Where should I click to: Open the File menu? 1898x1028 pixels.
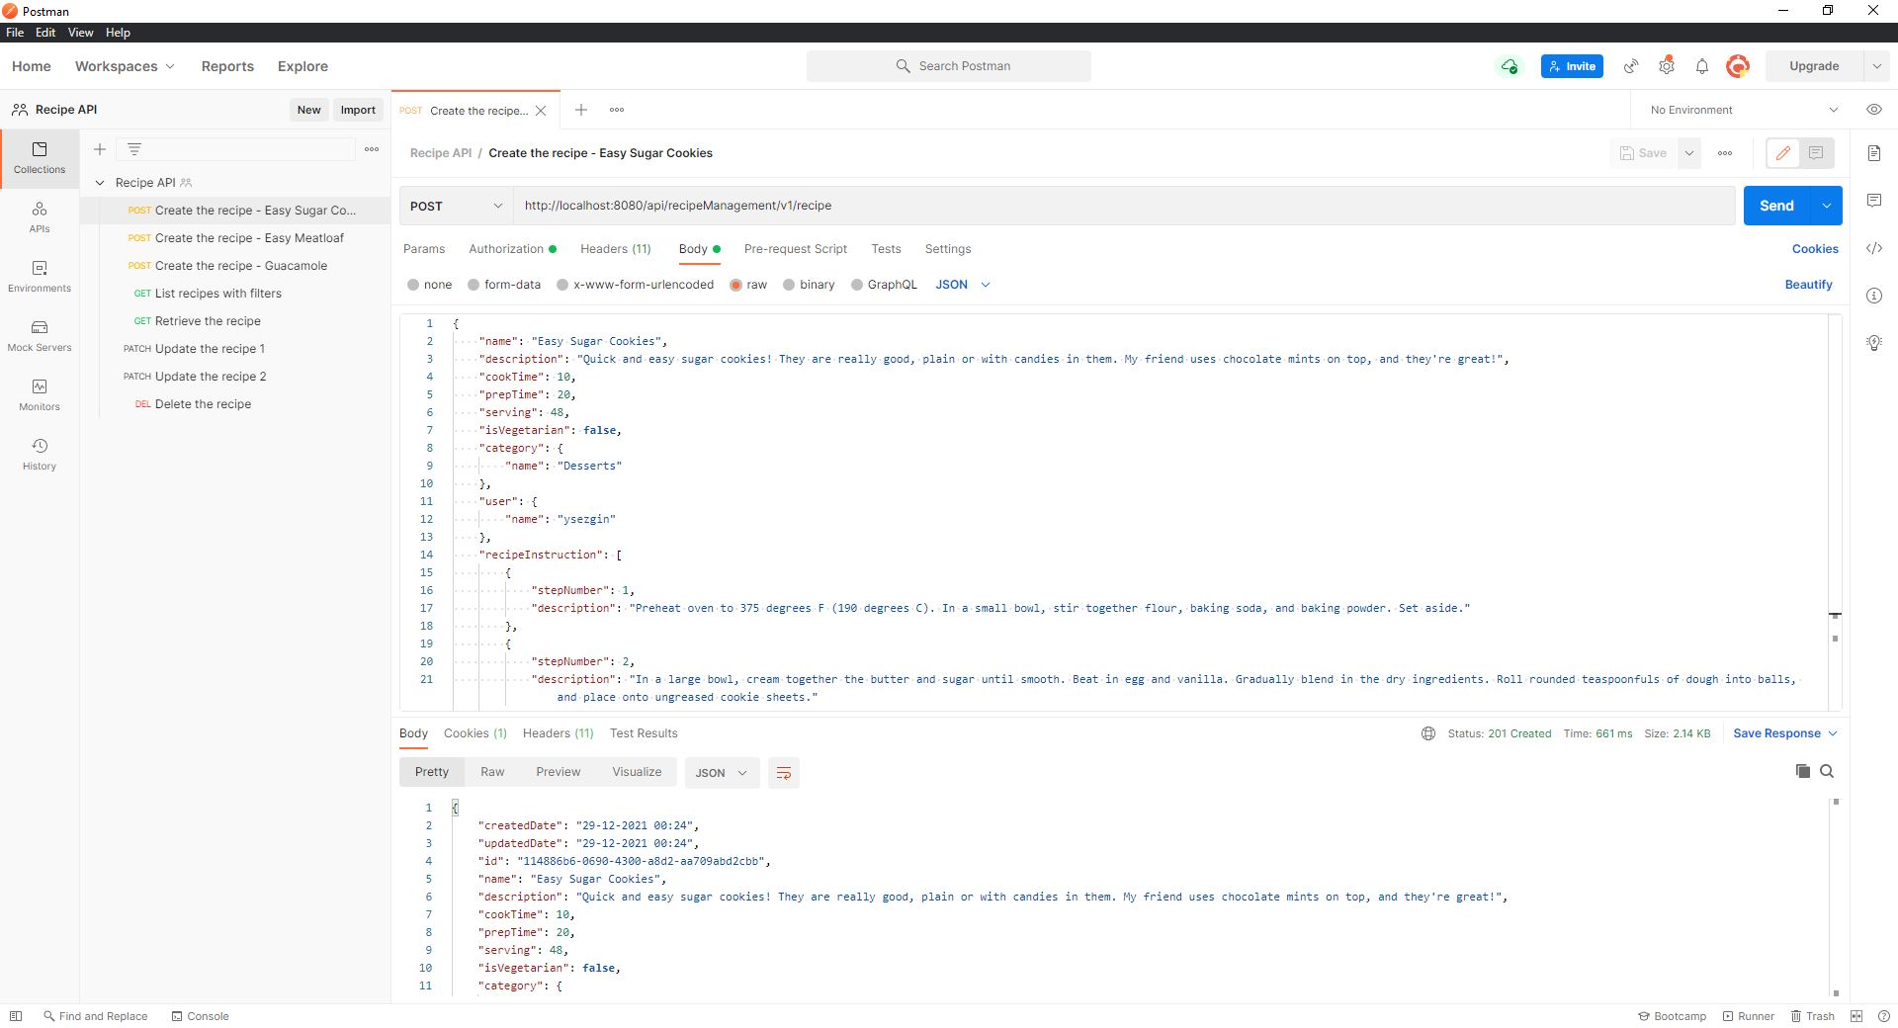[x=15, y=33]
